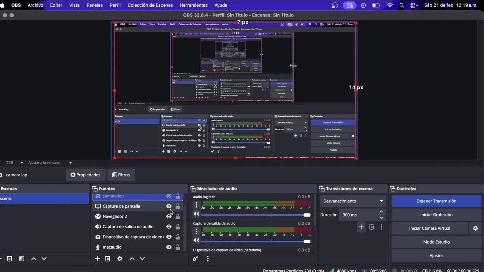Click the Fuentes panel dock icon in its header

pyautogui.click(x=95, y=189)
